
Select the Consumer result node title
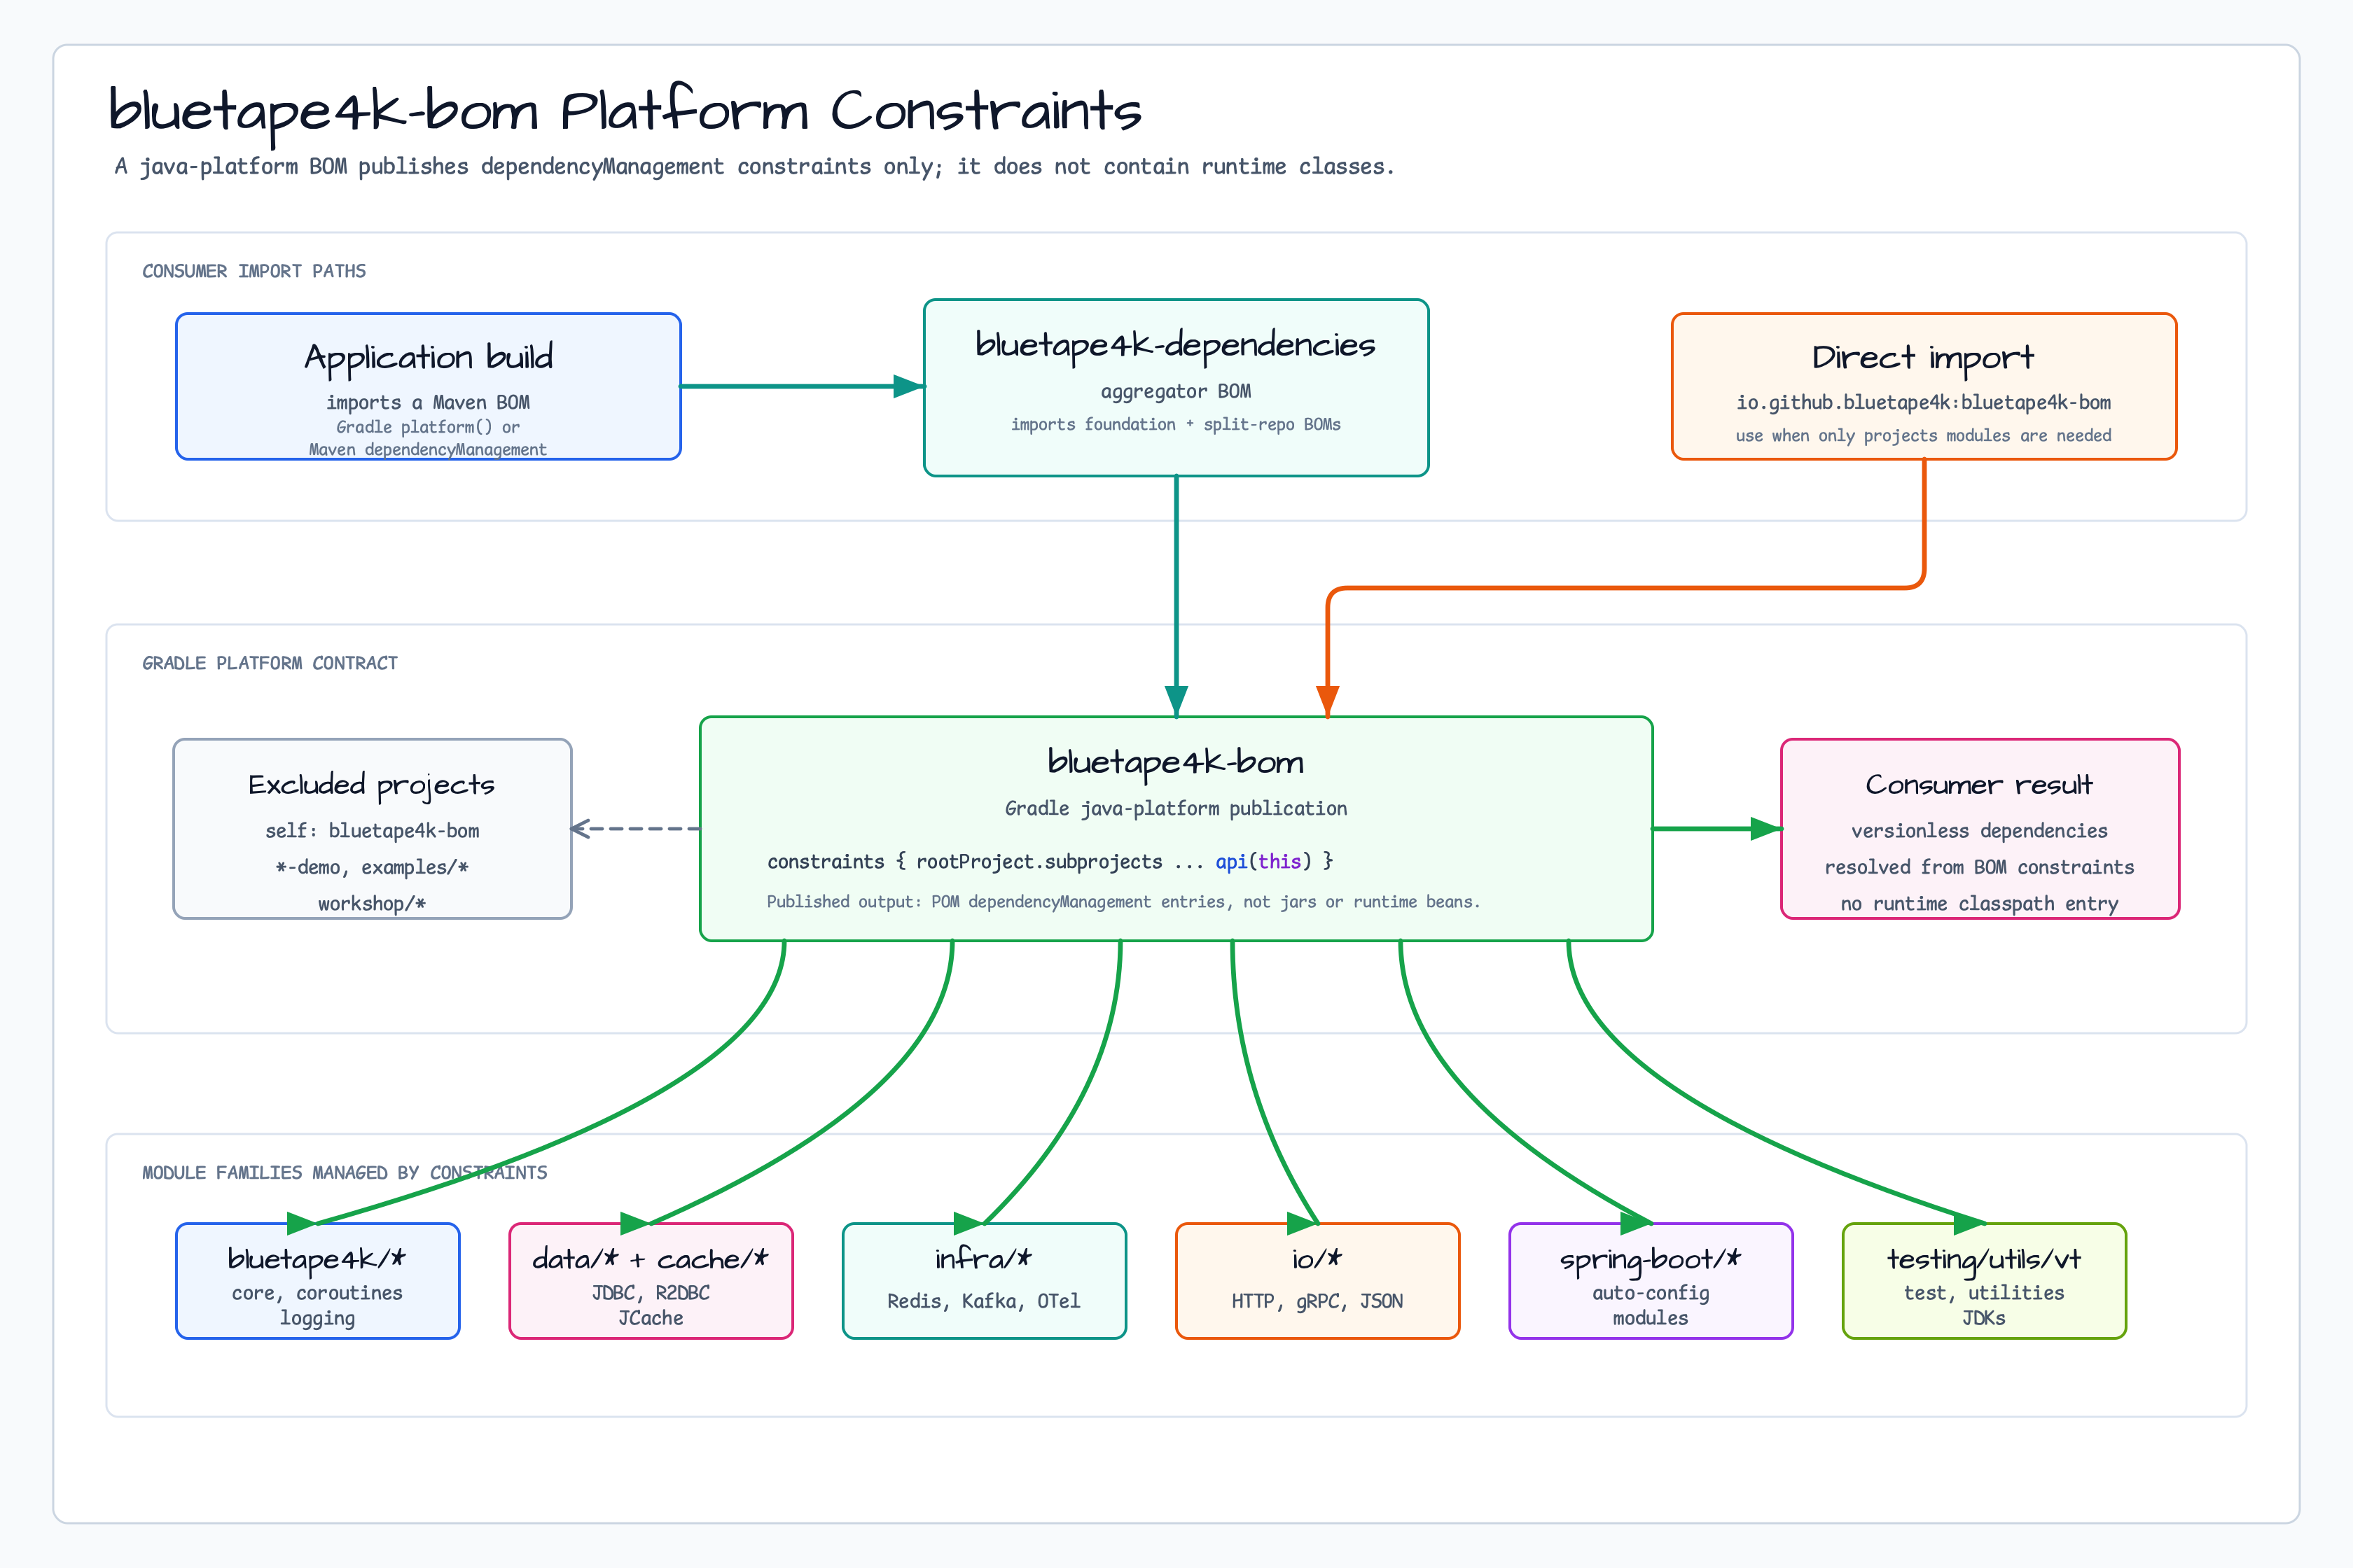point(1979,785)
